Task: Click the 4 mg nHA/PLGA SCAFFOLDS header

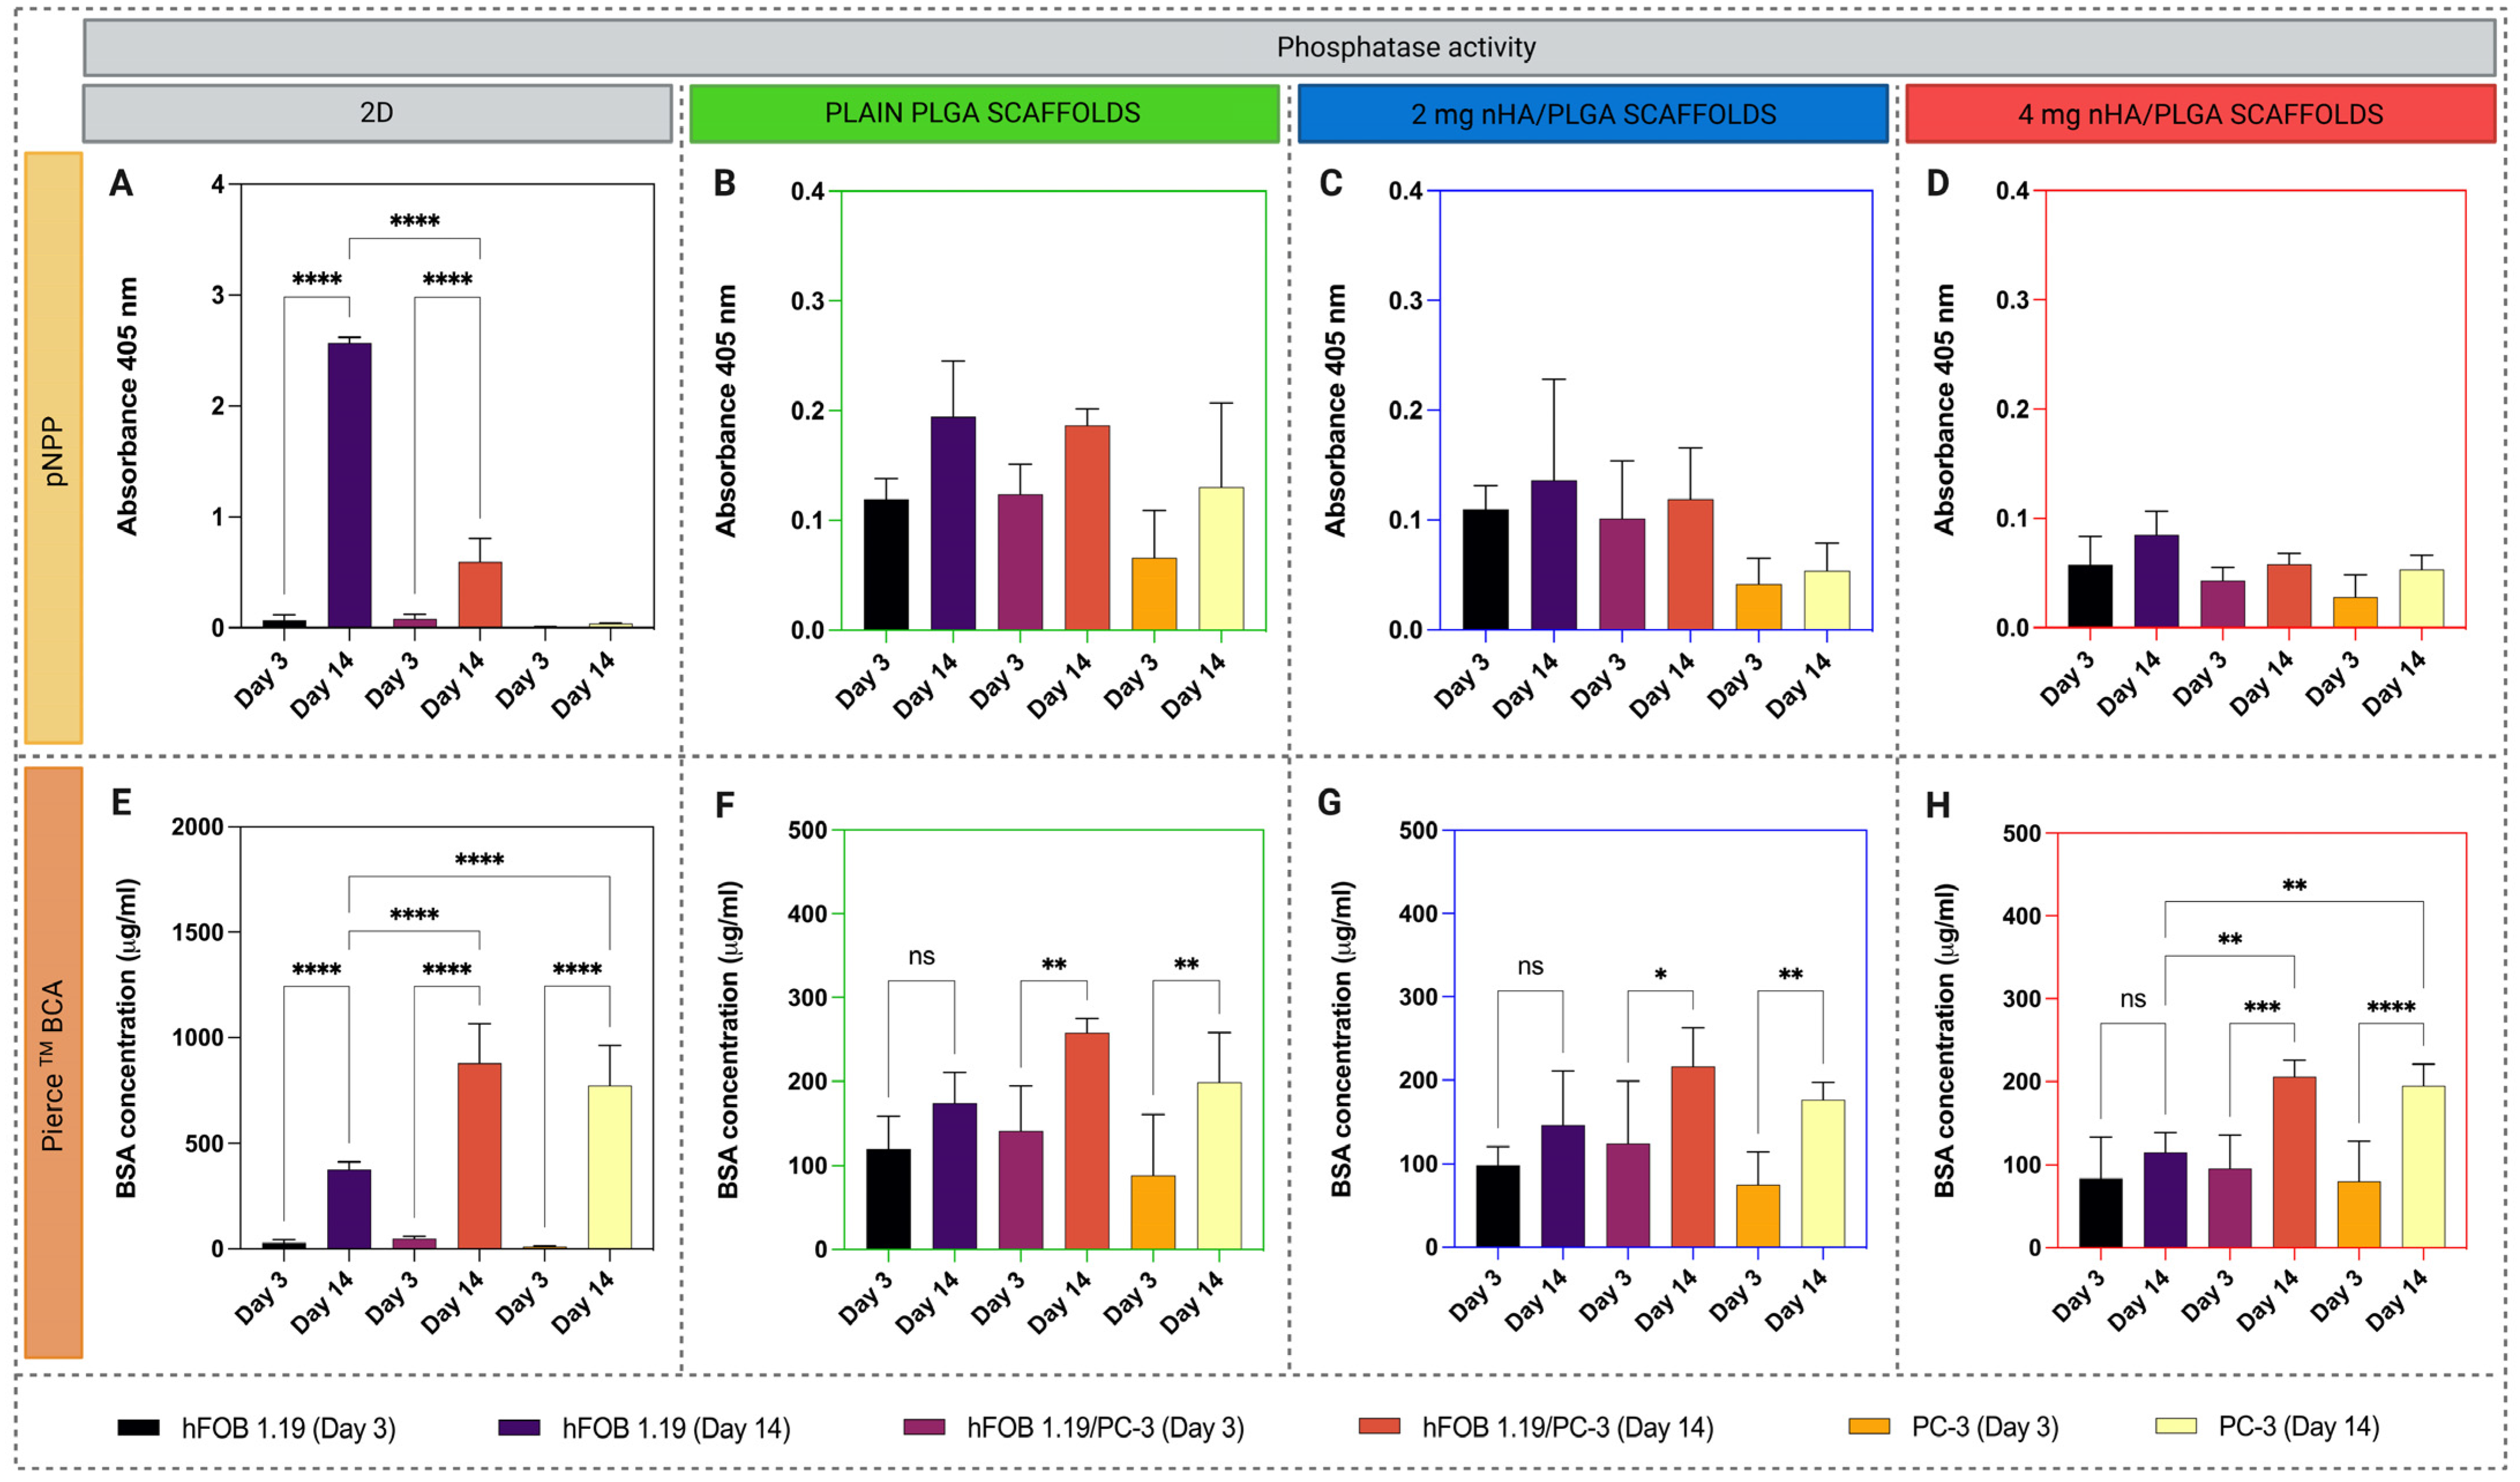Action: (x=2200, y=114)
